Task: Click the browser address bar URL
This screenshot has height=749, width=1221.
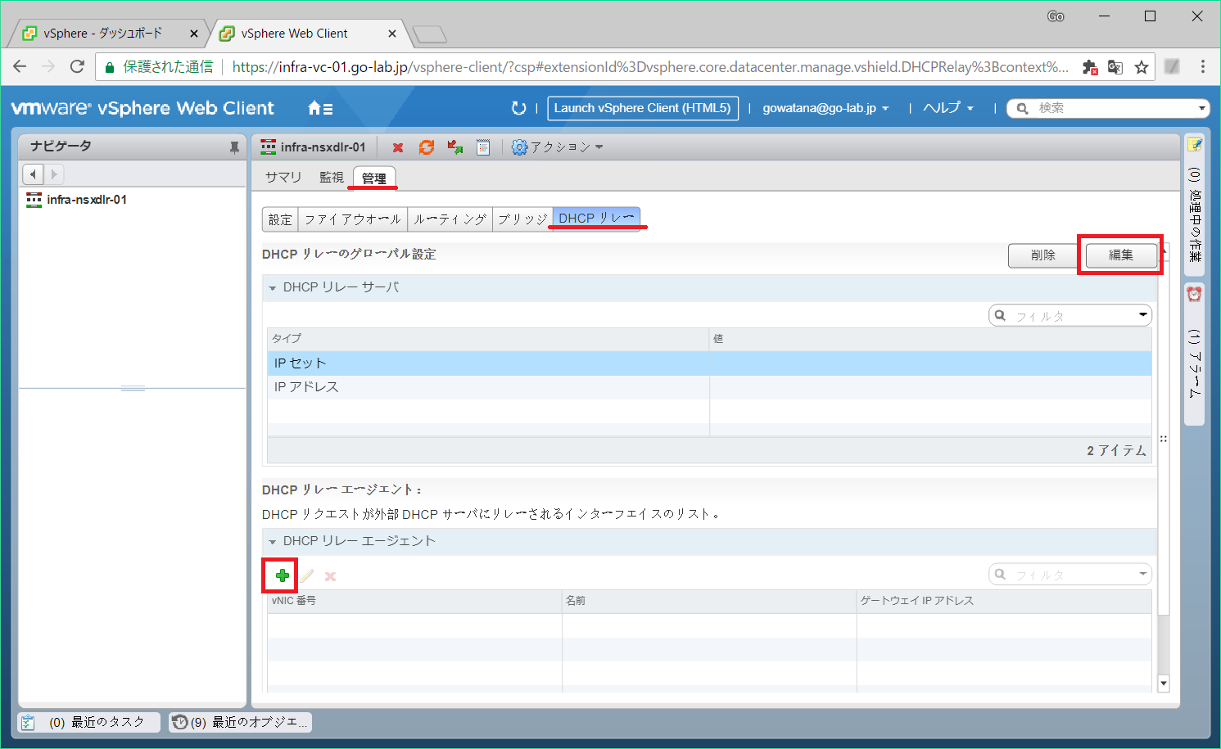Action: tap(650, 67)
